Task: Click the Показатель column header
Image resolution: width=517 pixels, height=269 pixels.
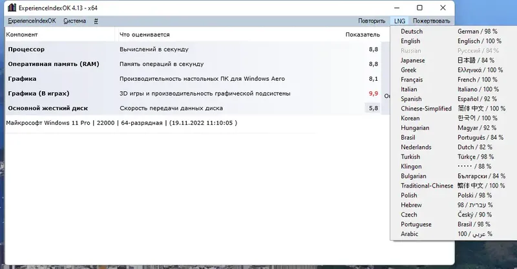Action: click(363, 34)
